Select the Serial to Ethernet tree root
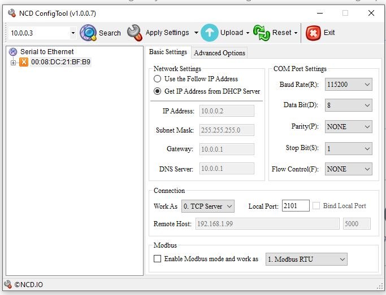Image resolution: width=386 pixels, height=295 pixels. click(x=47, y=52)
